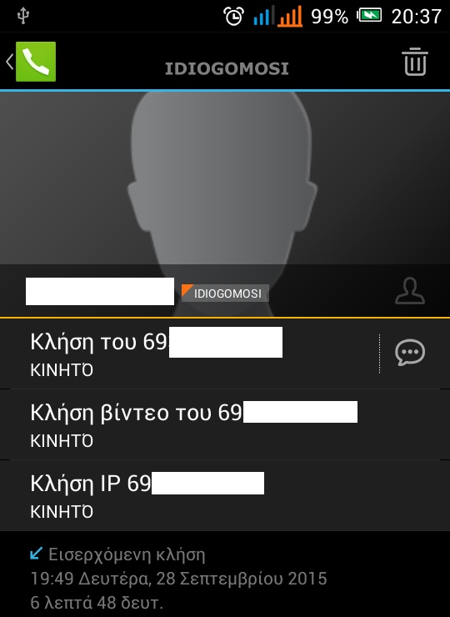The height and width of the screenshot is (617, 450).
Task: Tap the IDIOGOMOSI title in header
Action: coord(227,69)
